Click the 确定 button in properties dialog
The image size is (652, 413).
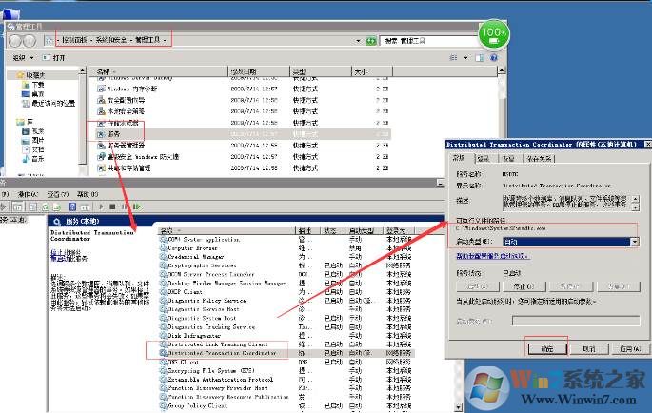pos(545,348)
